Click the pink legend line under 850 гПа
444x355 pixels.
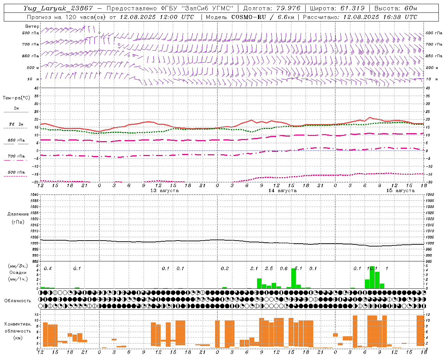[x=16, y=144]
